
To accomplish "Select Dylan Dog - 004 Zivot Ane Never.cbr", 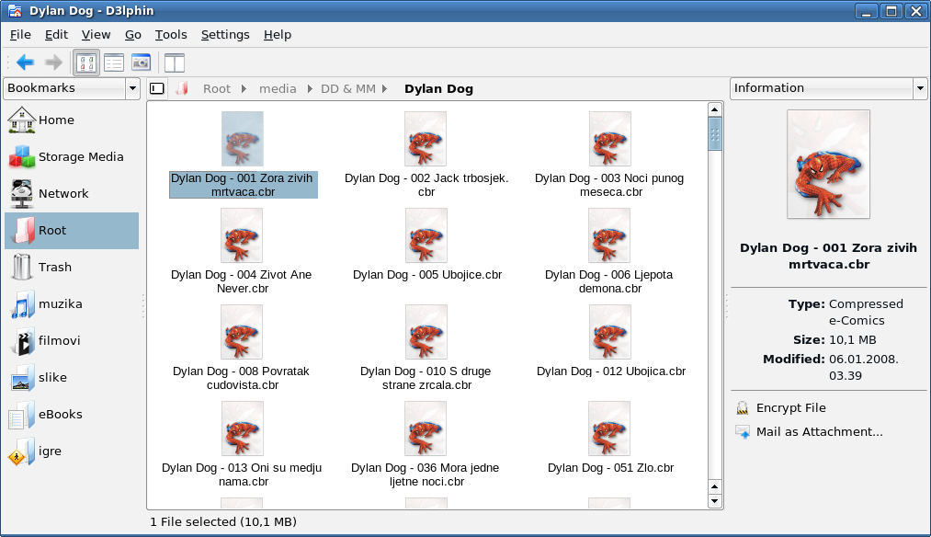I will (x=243, y=252).
